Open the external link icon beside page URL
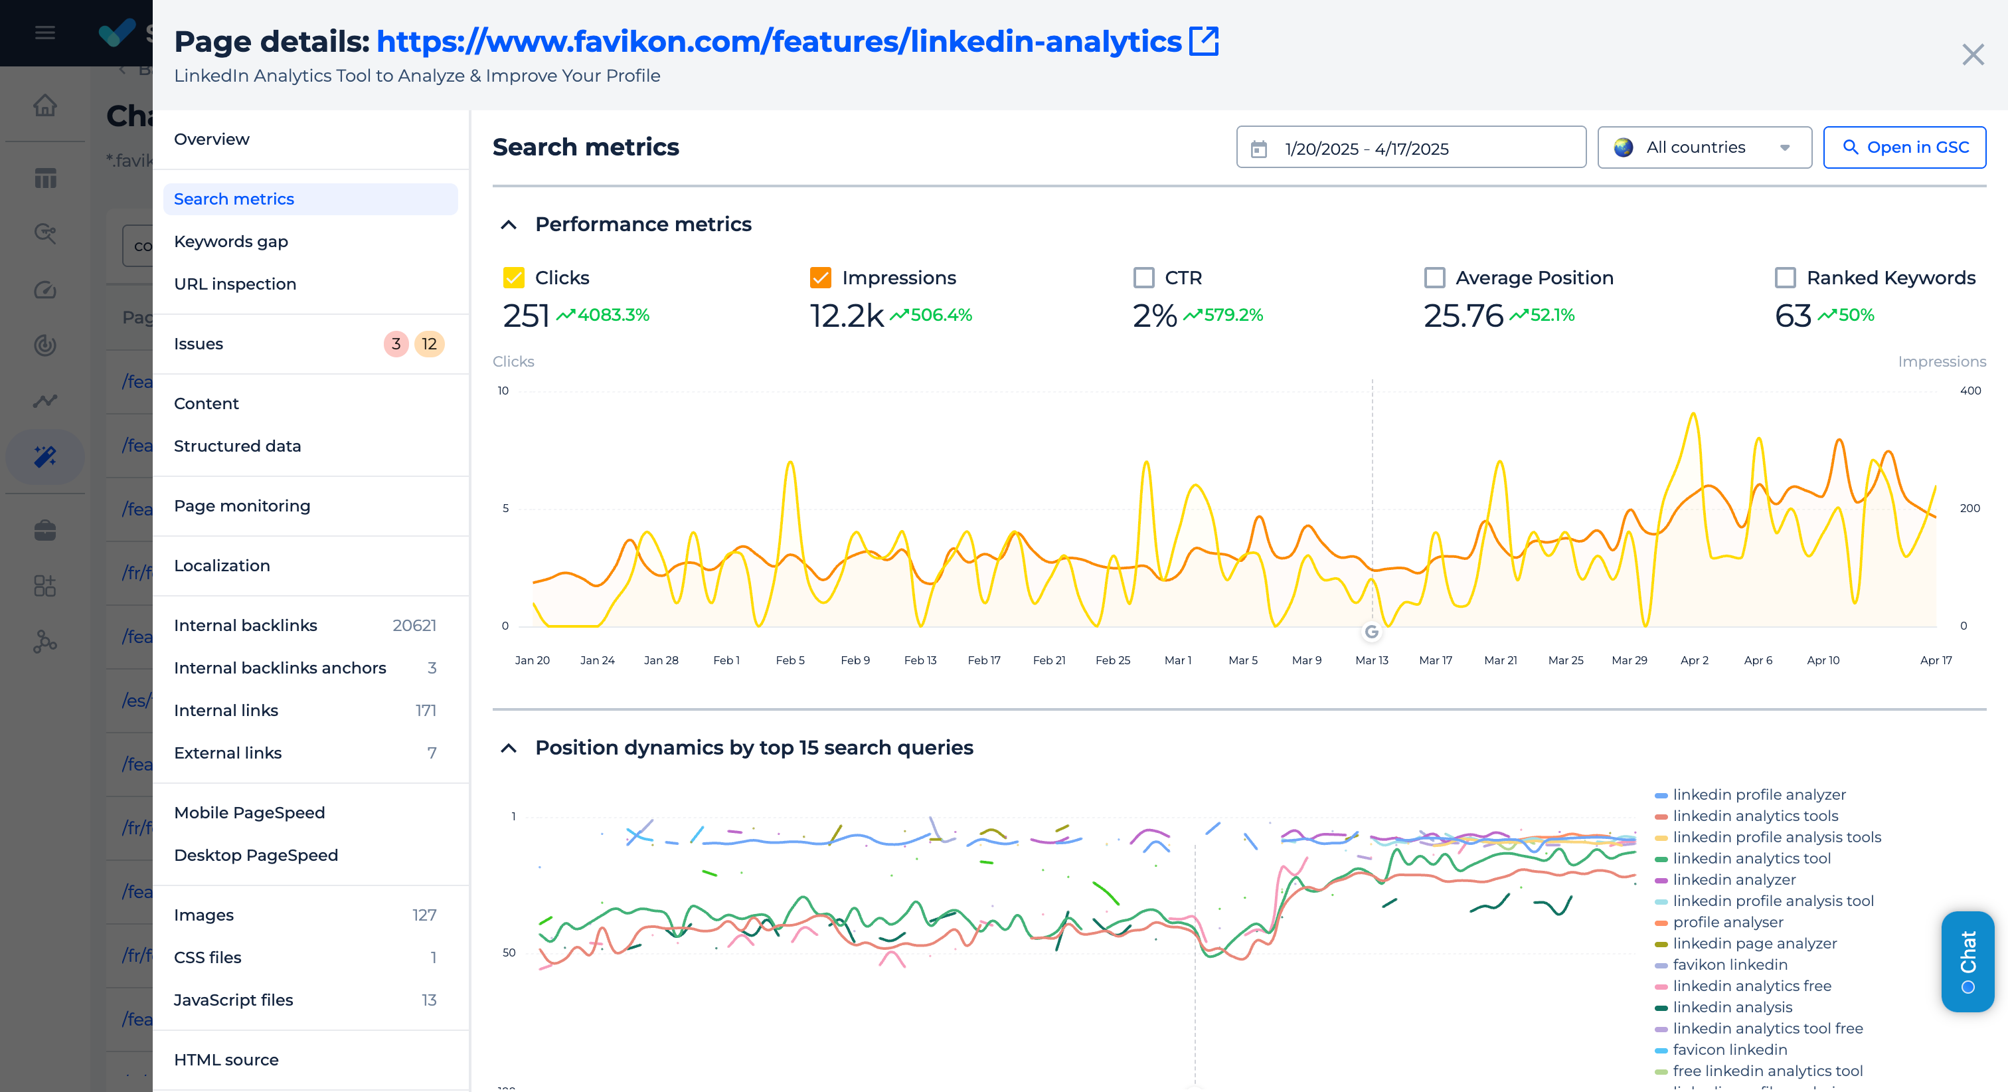 tap(1204, 41)
